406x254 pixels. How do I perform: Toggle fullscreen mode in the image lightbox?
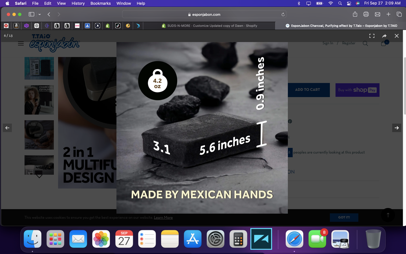[x=372, y=36]
